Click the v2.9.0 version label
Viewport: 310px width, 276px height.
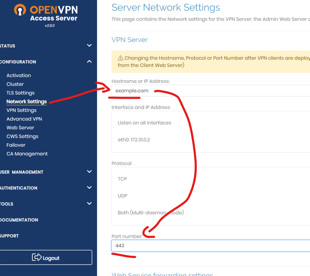(50, 26)
